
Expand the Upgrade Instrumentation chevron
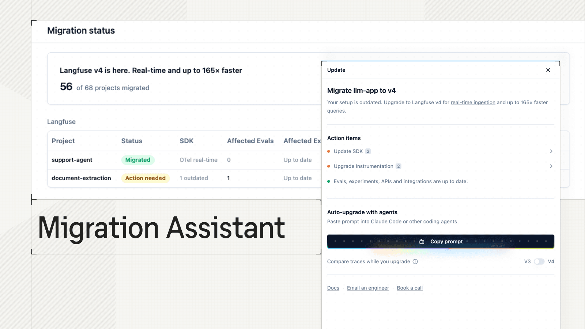[551, 166]
